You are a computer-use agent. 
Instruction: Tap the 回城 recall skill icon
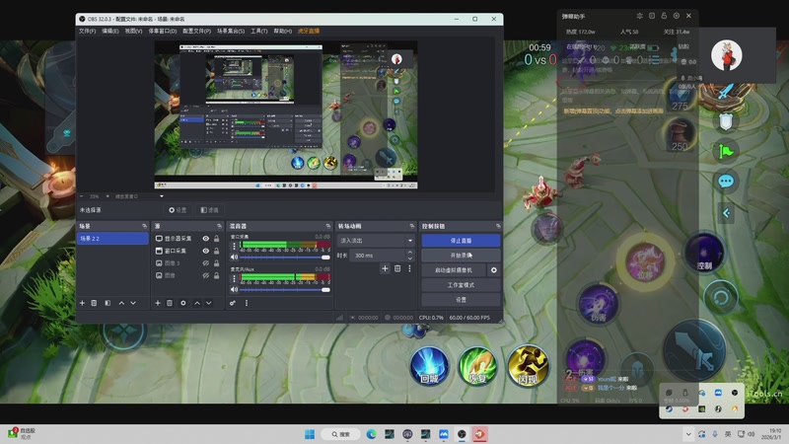(429, 366)
